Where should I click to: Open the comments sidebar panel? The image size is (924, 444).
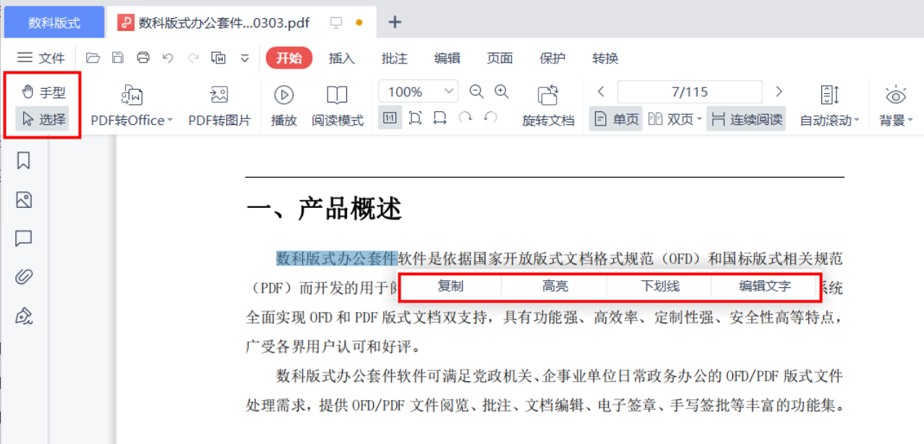24,239
